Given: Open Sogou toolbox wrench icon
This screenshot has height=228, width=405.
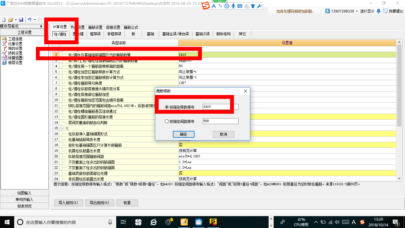Looking at the screenshot, I should [259, 6].
